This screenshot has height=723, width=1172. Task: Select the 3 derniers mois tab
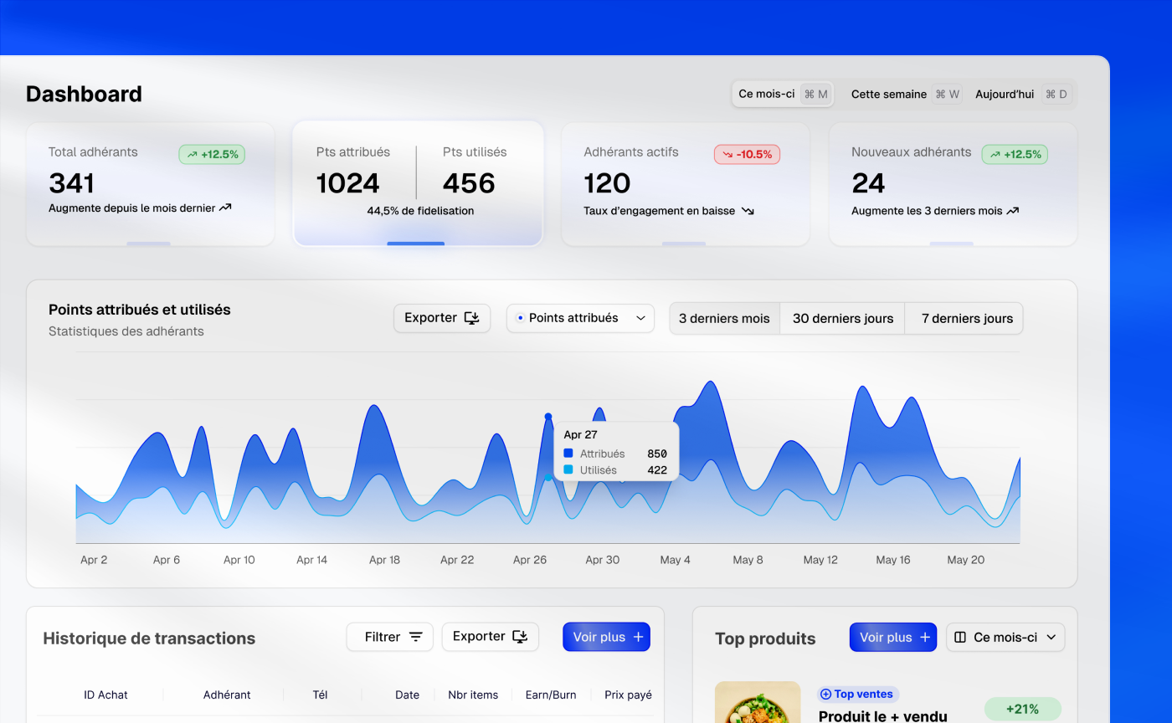(724, 318)
